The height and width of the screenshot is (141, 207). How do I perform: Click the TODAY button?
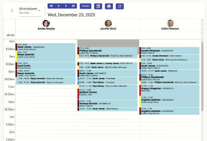85,6
